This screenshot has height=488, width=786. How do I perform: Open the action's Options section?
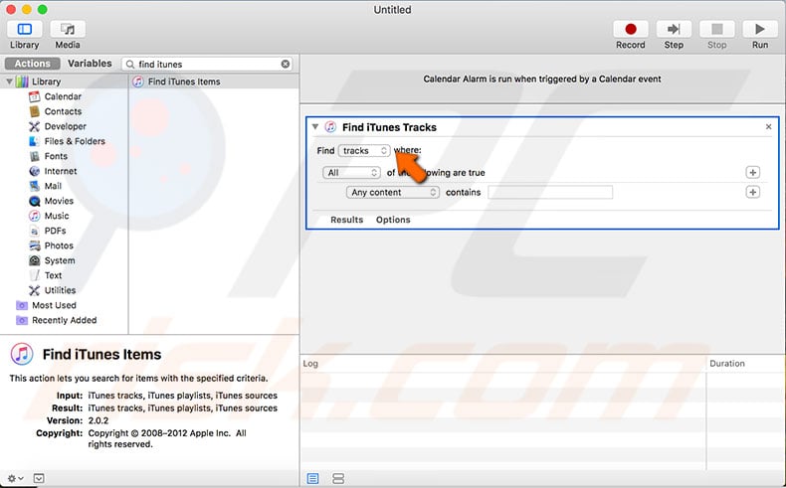point(393,220)
